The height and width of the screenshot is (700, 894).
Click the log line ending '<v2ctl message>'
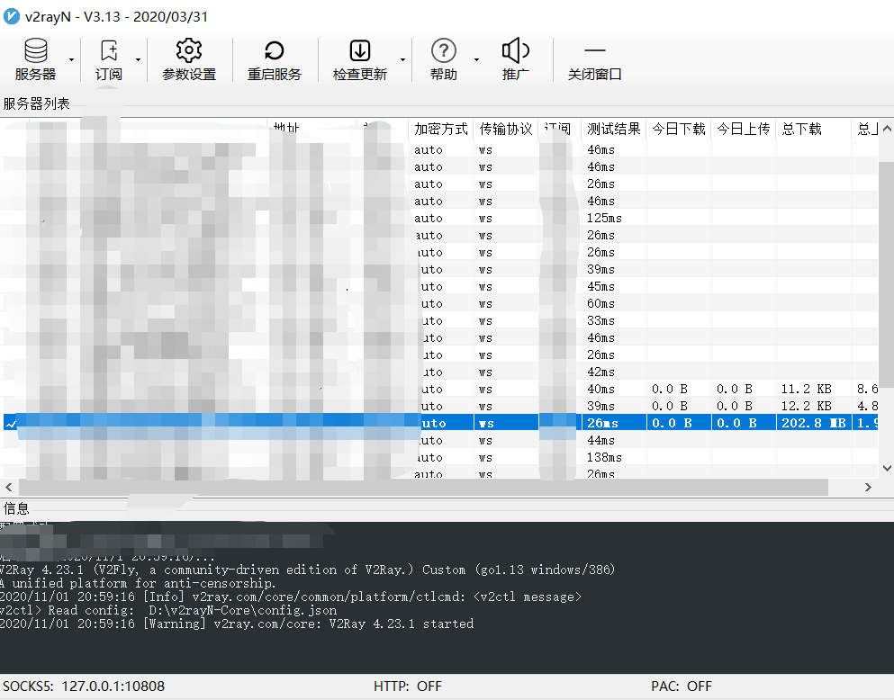291,597
